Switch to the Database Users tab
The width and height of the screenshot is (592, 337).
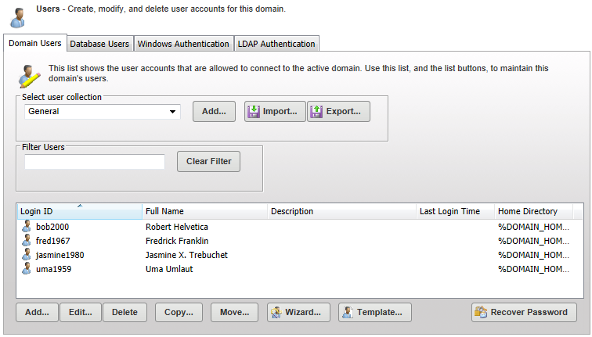pos(99,44)
